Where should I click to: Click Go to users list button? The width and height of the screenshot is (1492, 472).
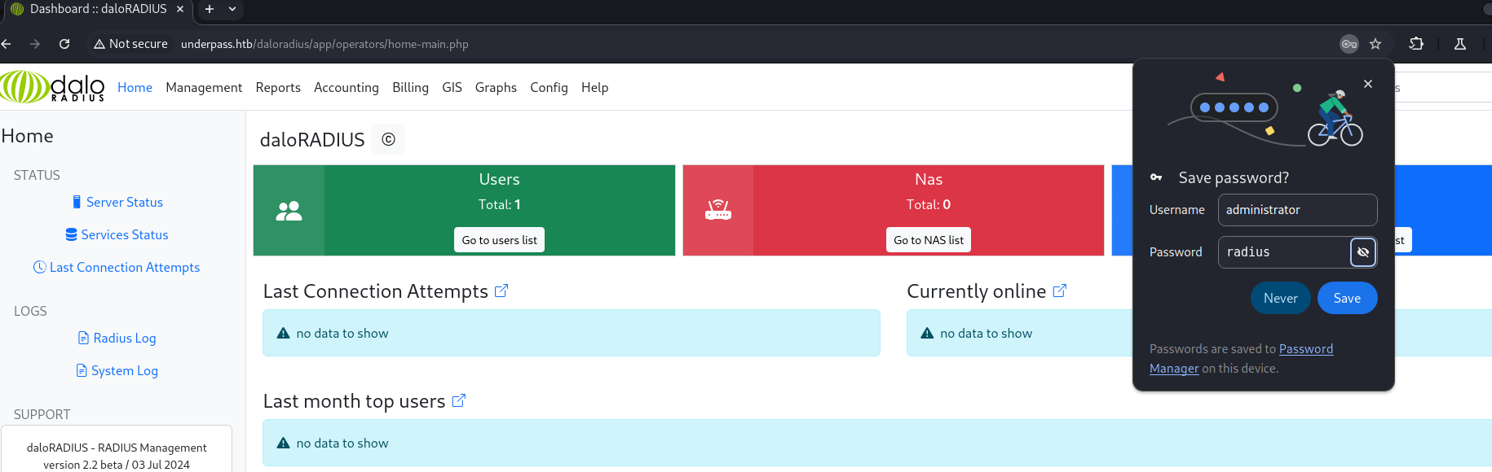(499, 240)
